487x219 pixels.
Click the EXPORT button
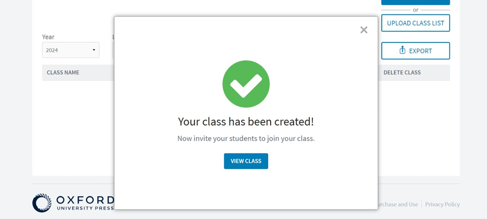click(416, 50)
